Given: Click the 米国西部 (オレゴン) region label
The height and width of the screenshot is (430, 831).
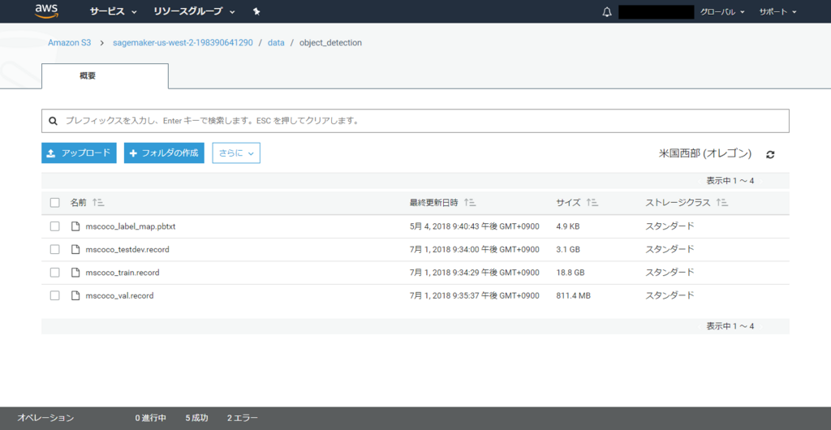Looking at the screenshot, I should pos(705,153).
